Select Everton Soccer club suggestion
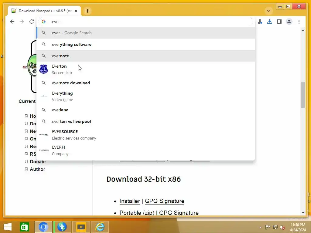311x233 pixels. [146, 69]
